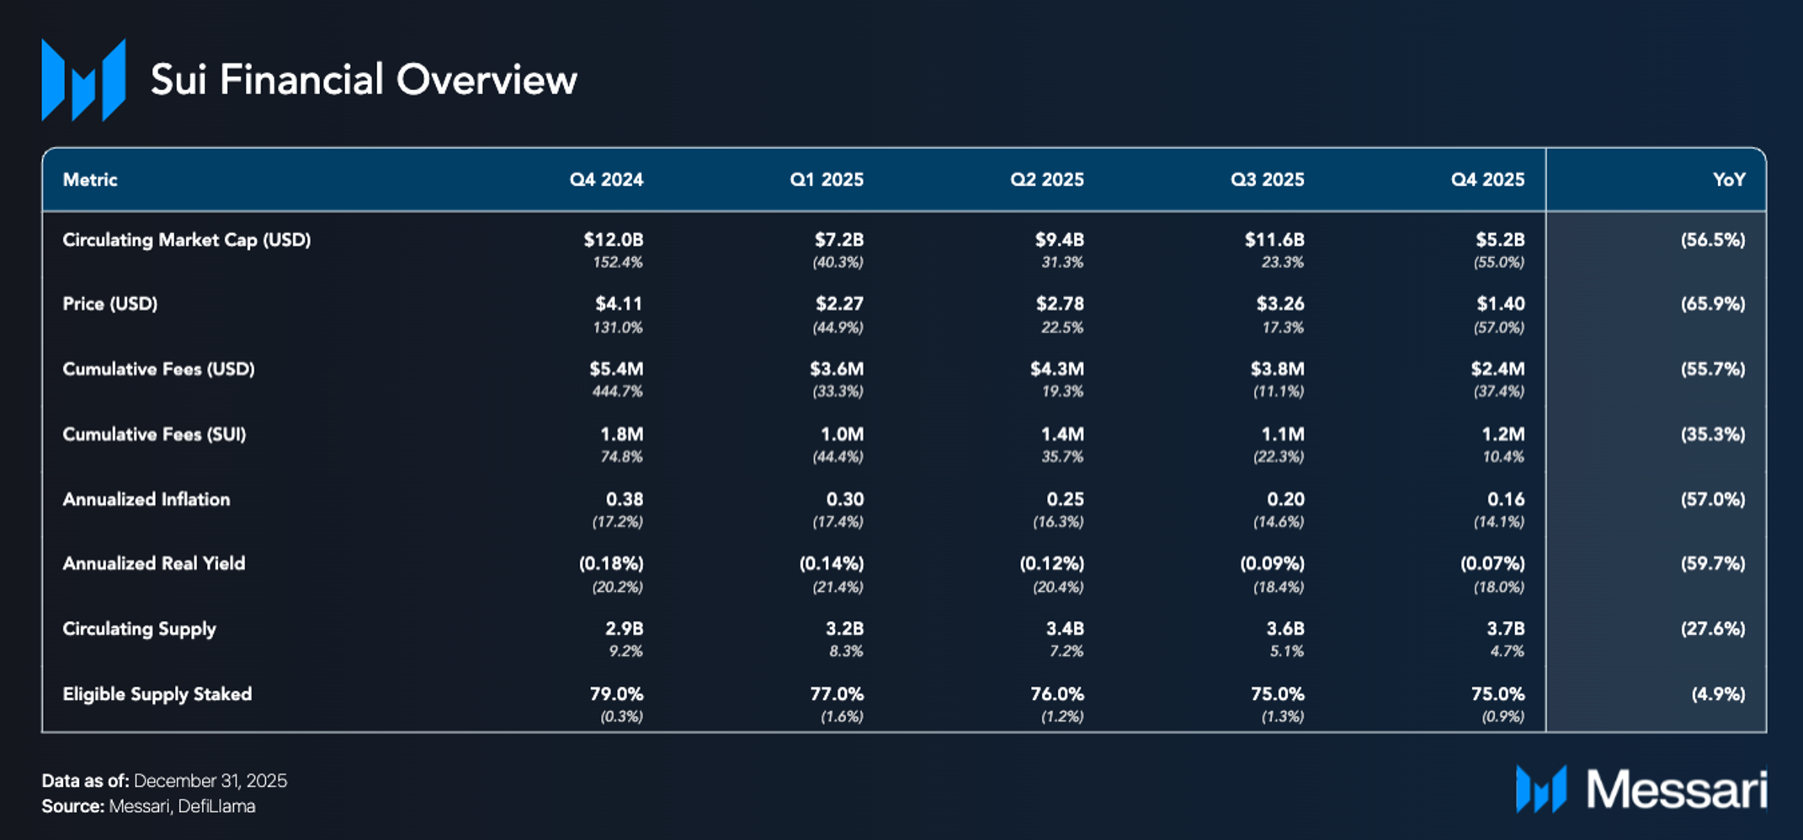
Task: Select the '131.0%' price change figure
Action: pos(618,327)
